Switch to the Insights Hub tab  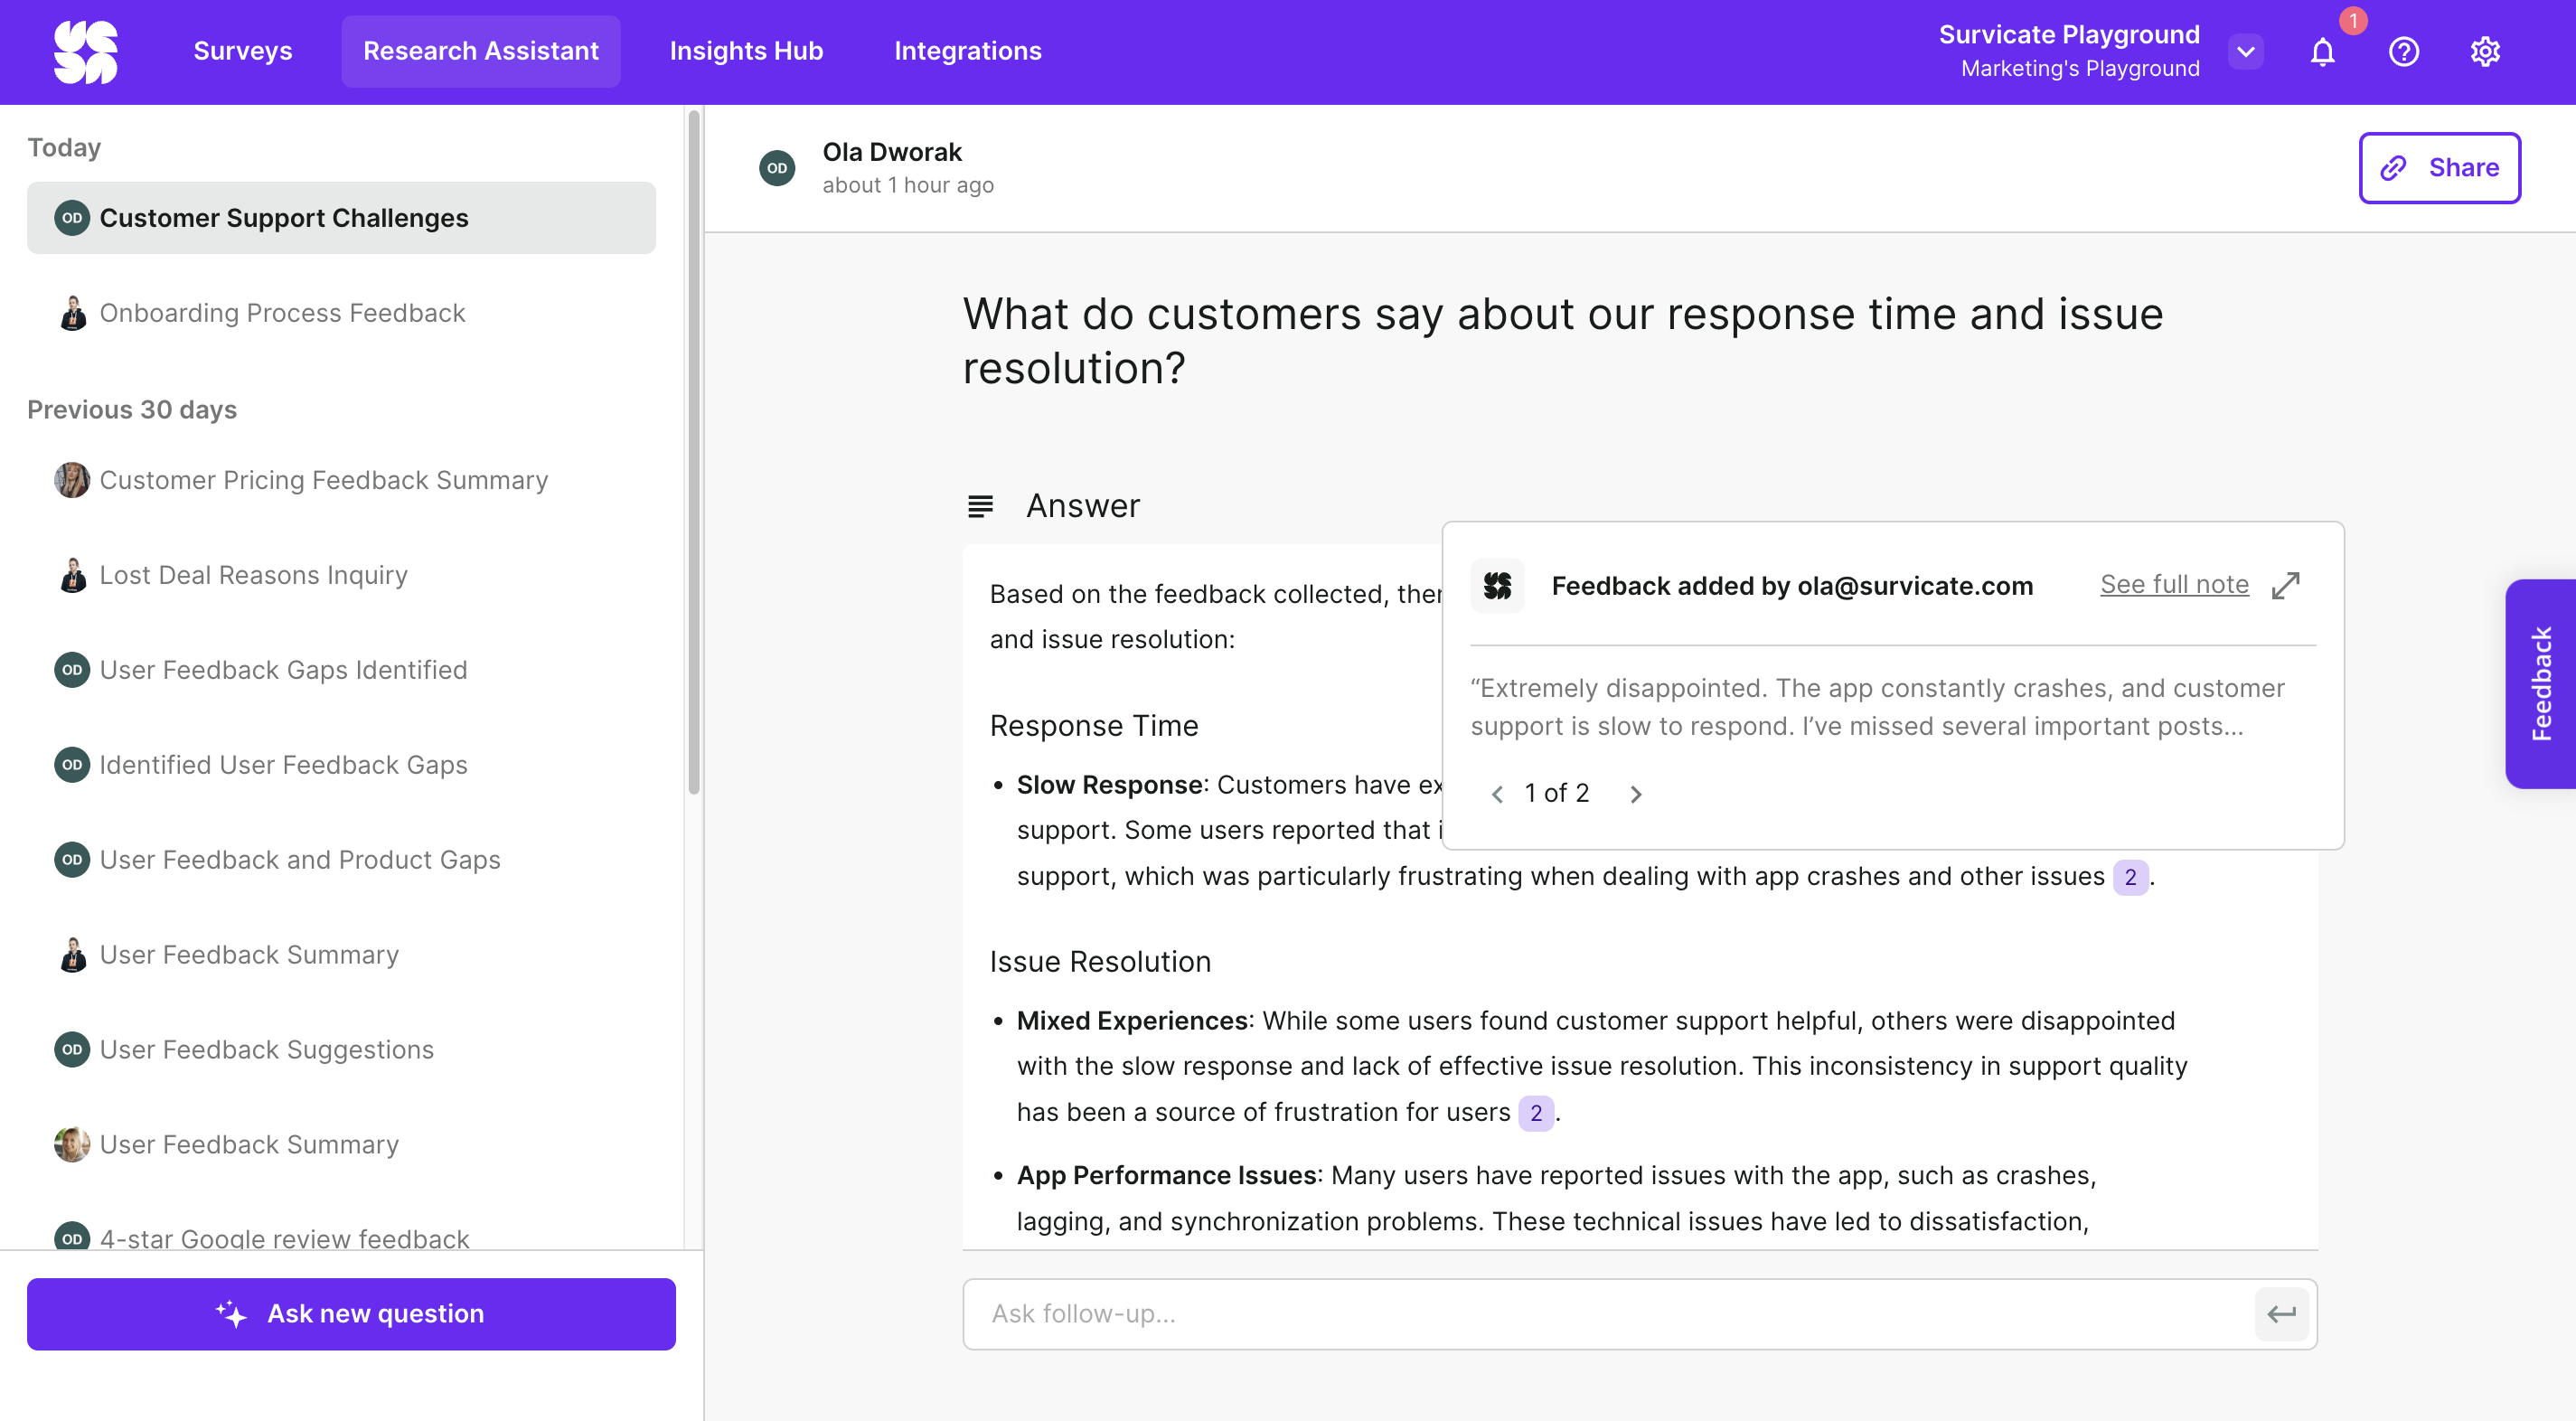[x=746, y=51]
